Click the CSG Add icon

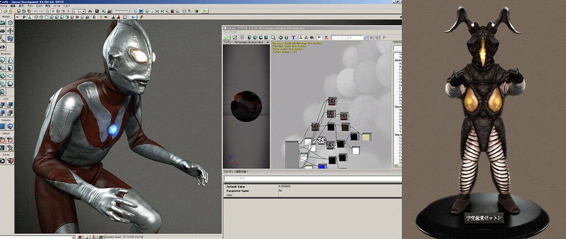click(x=3, y=105)
